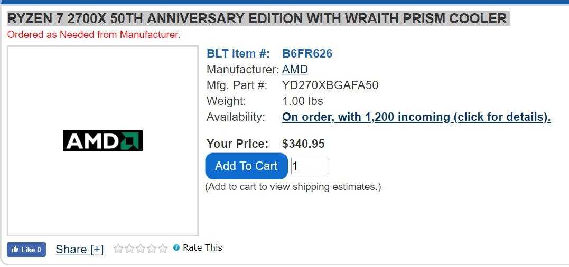Rate the product four stars
Viewport: 569px width, 267px height.
click(x=152, y=249)
